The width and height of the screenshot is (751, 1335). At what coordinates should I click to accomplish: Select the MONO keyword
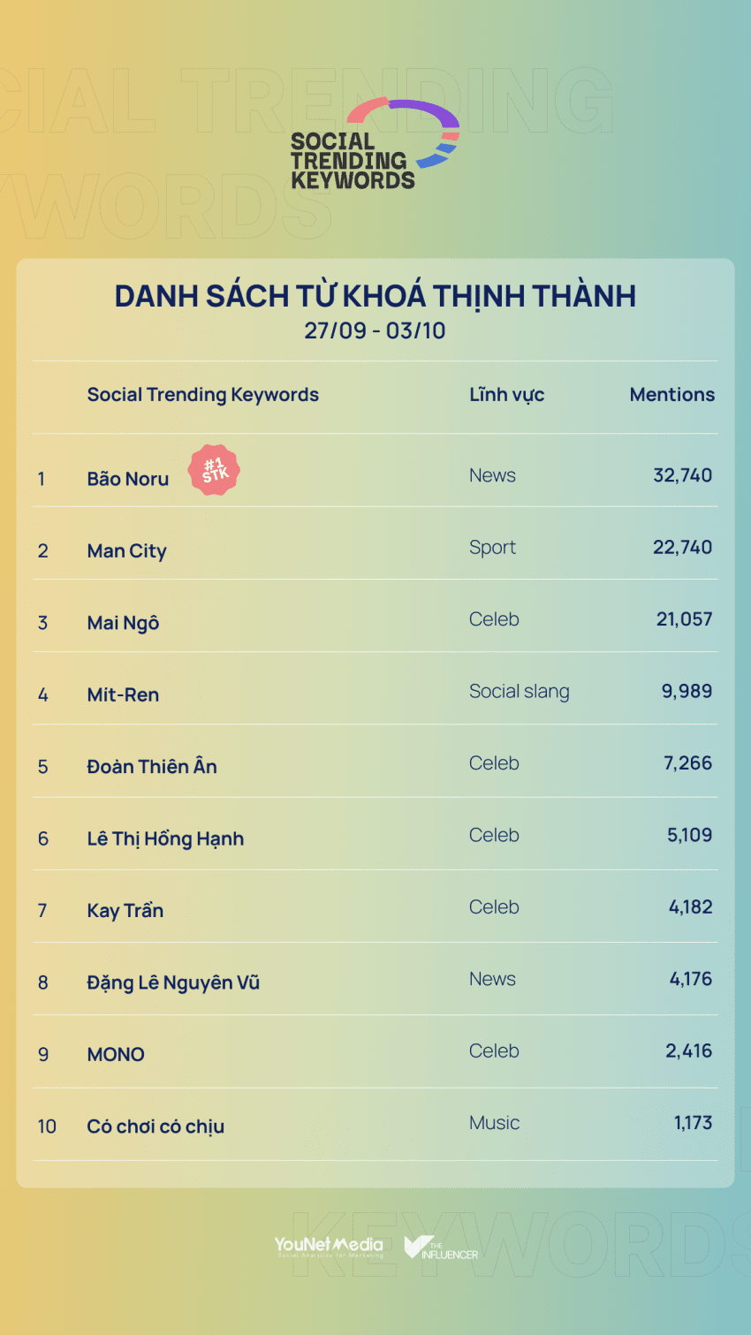[x=116, y=1055]
